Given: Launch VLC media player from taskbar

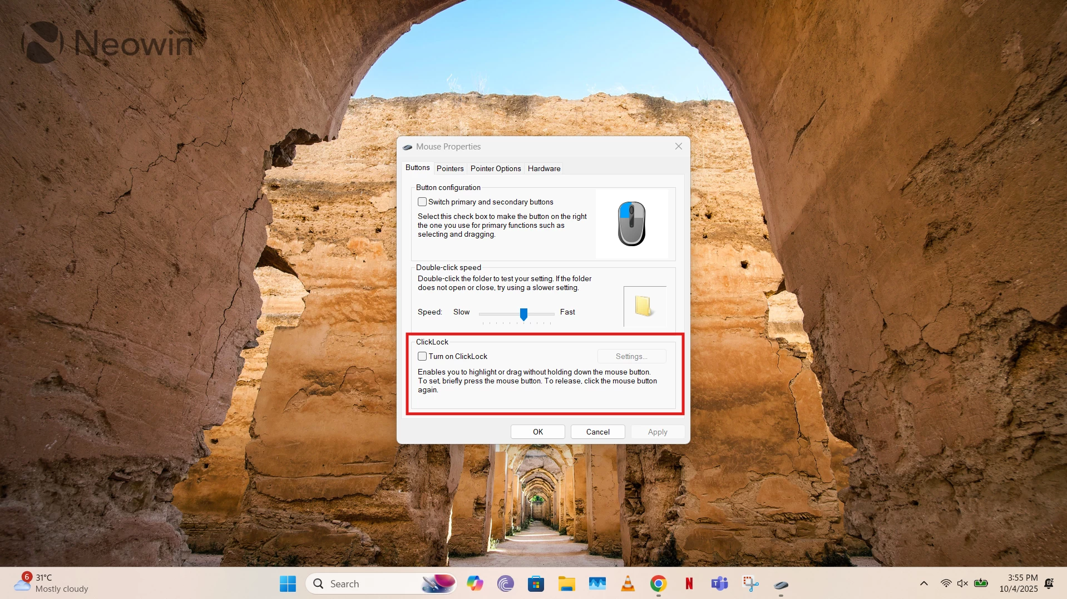Looking at the screenshot, I should [x=628, y=583].
